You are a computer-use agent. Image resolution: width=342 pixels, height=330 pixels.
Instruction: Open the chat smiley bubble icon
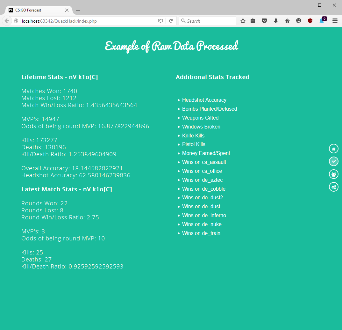299,21
